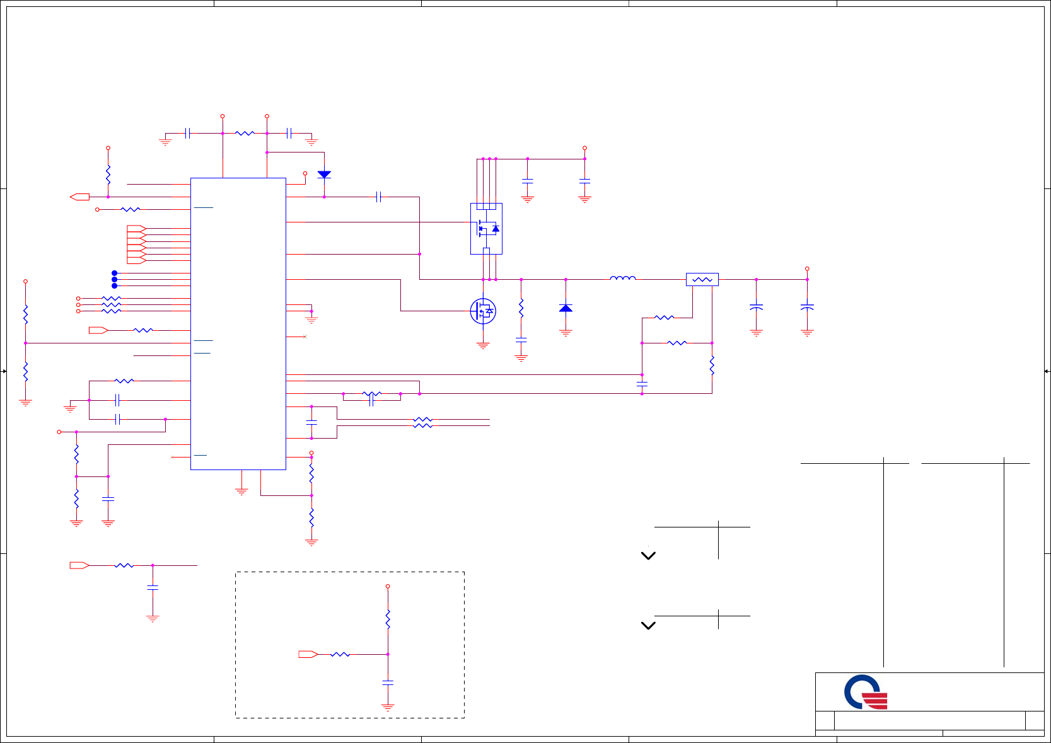Select the left-pointing port near the IC's top-left
1051x743 pixels.
coord(79,197)
